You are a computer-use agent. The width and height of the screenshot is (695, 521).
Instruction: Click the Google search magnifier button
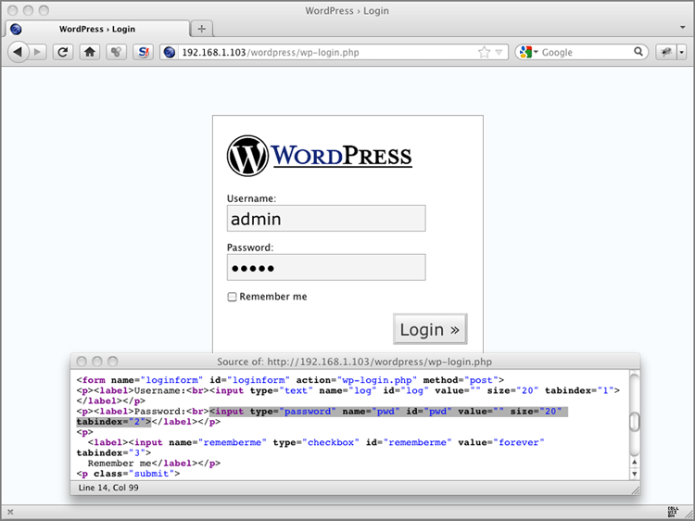coord(638,52)
